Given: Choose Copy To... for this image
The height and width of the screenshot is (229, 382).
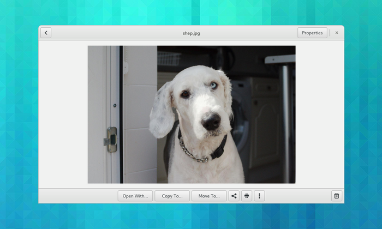Looking at the screenshot, I should pyautogui.click(x=172, y=196).
